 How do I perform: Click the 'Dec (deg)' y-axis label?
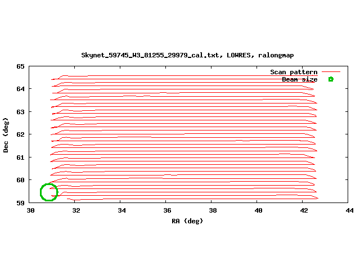coord(6,135)
